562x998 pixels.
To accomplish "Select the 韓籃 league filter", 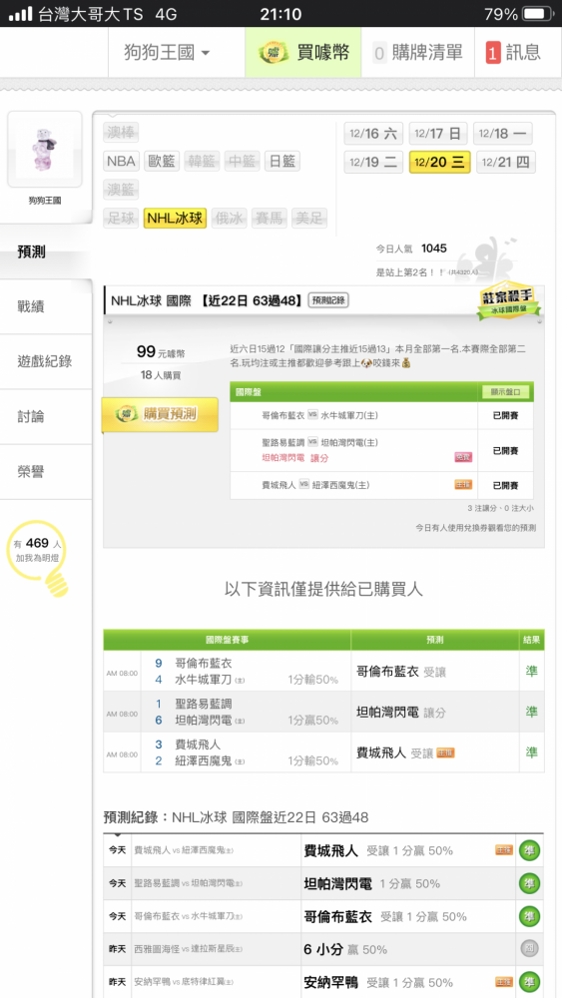I will click(x=202, y=161).
